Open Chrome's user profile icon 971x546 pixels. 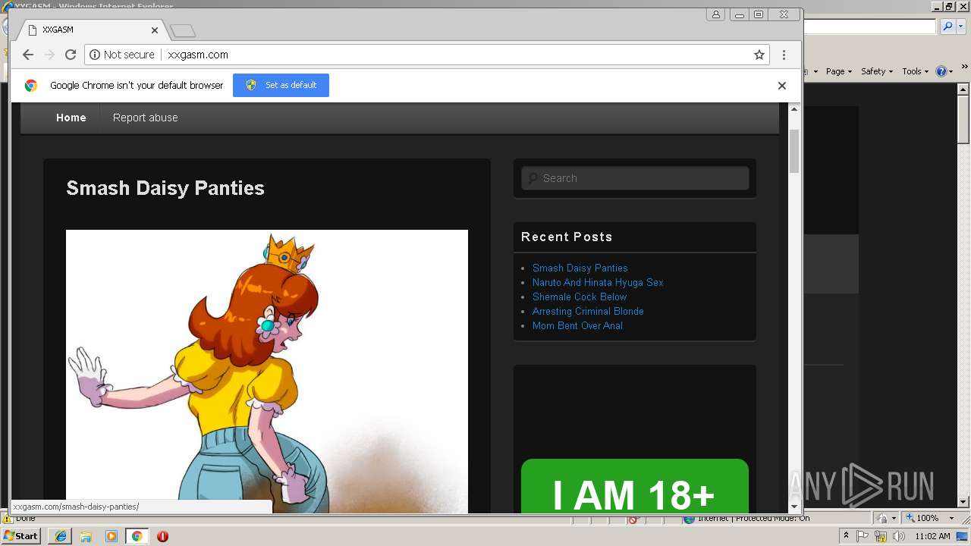tap(715, 14)
